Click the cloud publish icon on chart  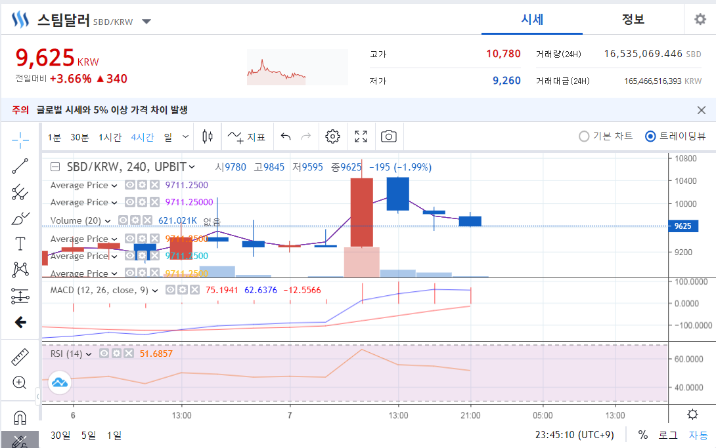(59, 382)
